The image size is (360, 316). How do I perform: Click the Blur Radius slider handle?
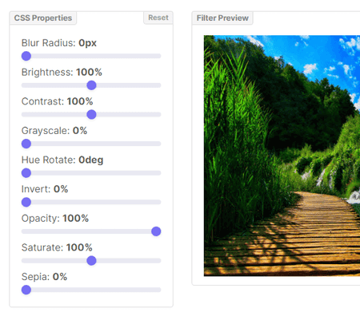26,56
